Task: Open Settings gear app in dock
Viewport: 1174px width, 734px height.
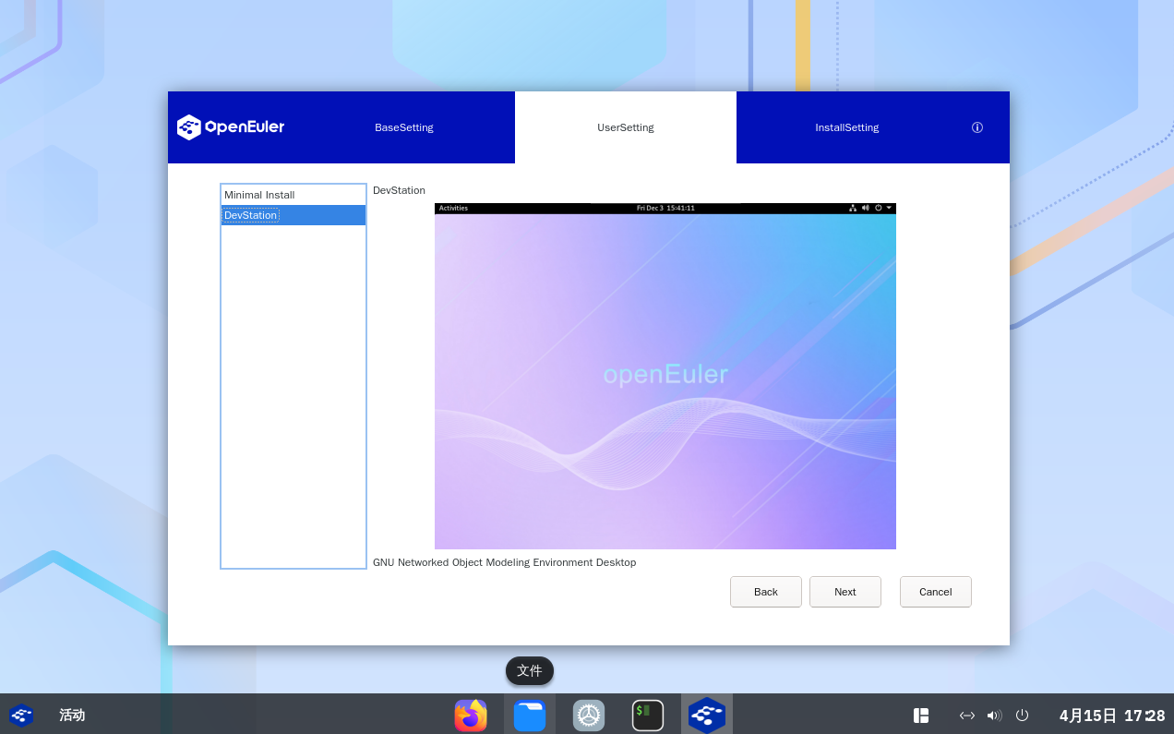Action: click(x=589, y=716)
